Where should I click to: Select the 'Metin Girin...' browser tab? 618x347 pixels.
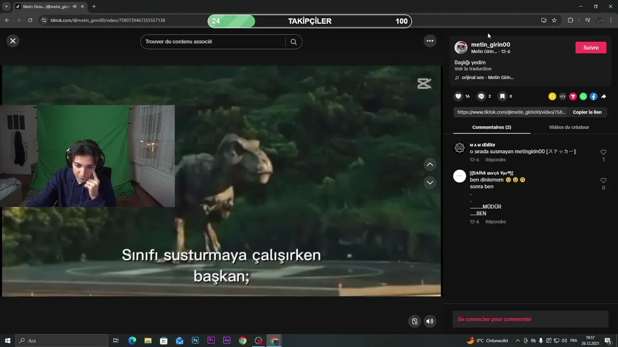coord(46,7)
